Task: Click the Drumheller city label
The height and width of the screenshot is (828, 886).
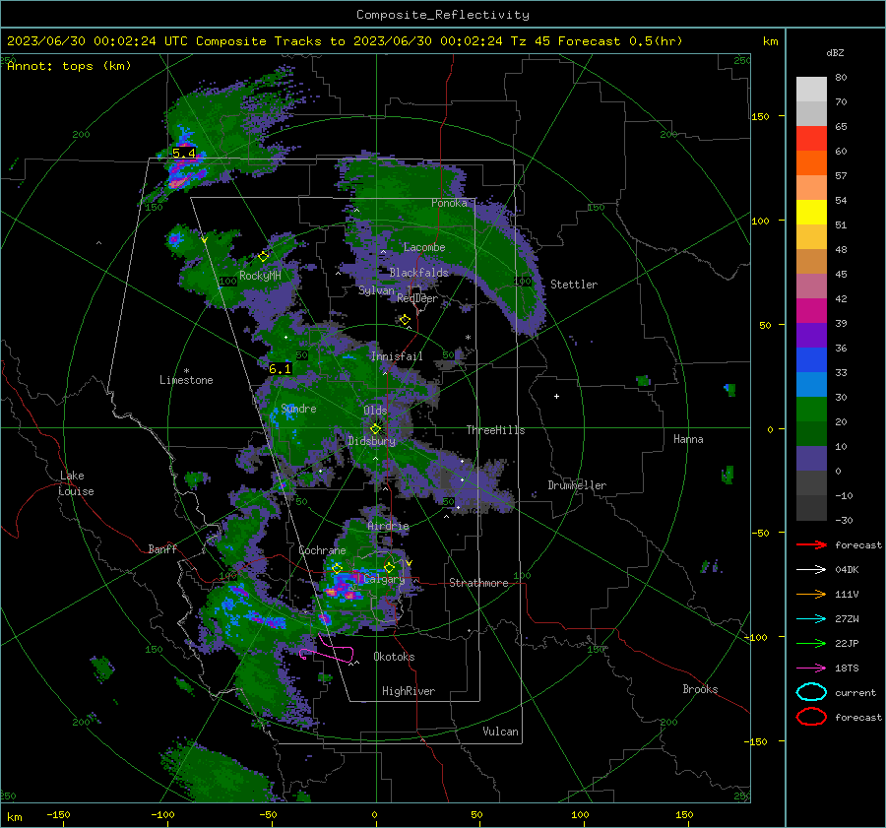Action: coord(577,485)
